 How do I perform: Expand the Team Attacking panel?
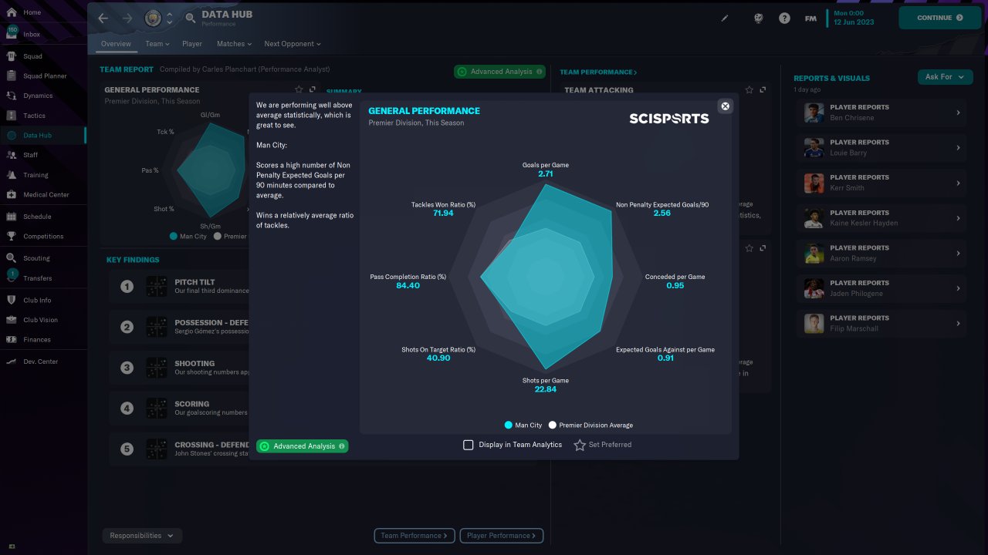click(763, 89)
